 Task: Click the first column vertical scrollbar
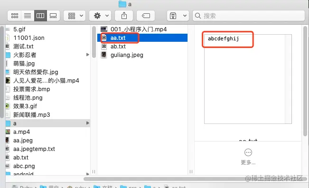click(94, 42)
